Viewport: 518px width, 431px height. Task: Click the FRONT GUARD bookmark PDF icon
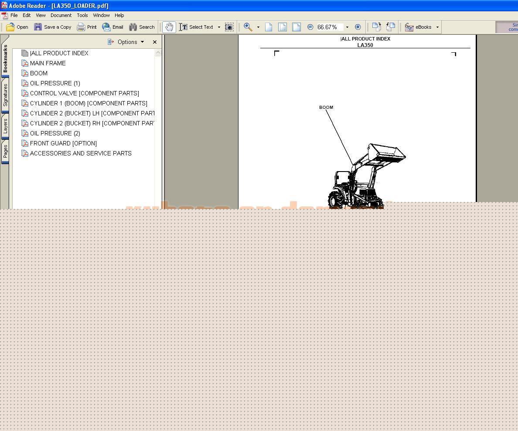(25, 143)
